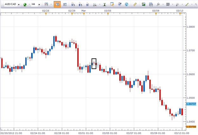198x135 pixels.
Task: Click the 03/13 01:00 time label
Action: pyautogui.click(x=182, y=133)
